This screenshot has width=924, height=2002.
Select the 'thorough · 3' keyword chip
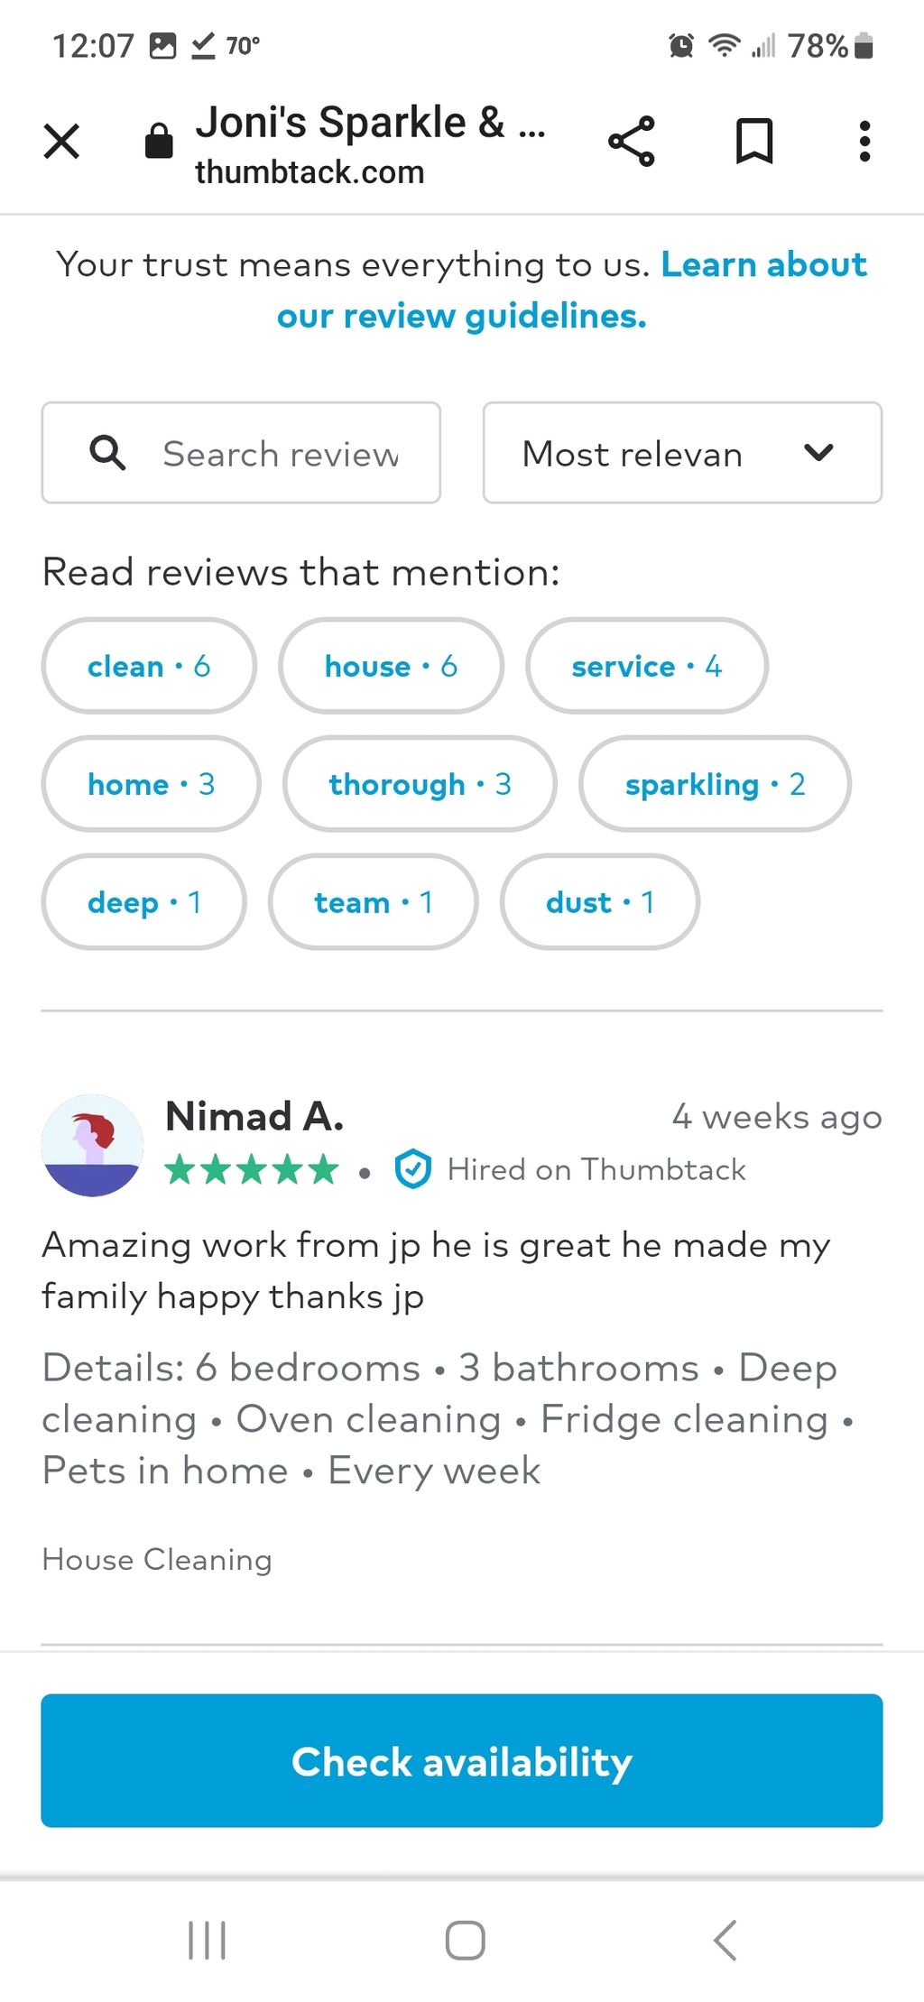420,784
